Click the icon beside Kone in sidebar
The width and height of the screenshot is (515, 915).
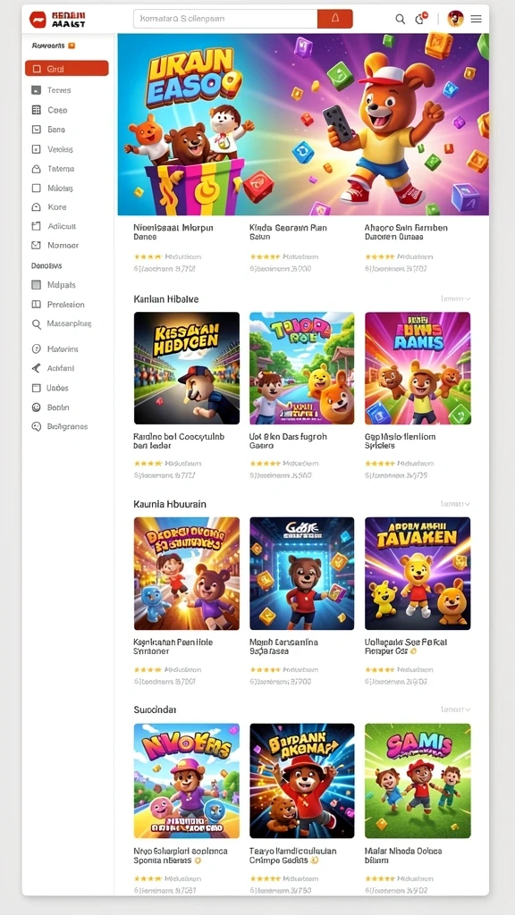(x=36, y=206)
